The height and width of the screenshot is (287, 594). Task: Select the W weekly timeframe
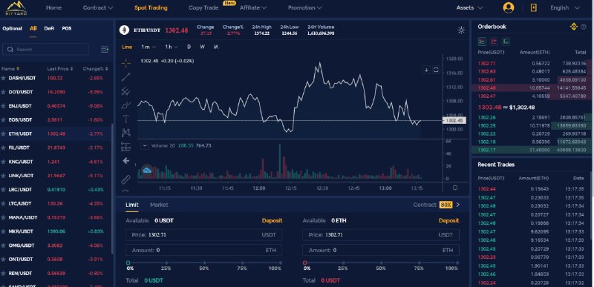pyautogui.click(x=203, y=47)
